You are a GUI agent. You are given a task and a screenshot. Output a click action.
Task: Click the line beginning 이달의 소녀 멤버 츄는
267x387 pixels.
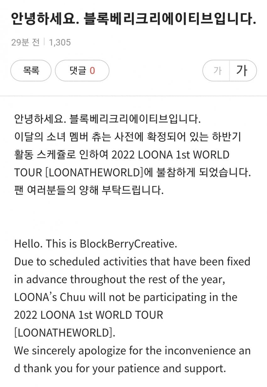point(128,137)
